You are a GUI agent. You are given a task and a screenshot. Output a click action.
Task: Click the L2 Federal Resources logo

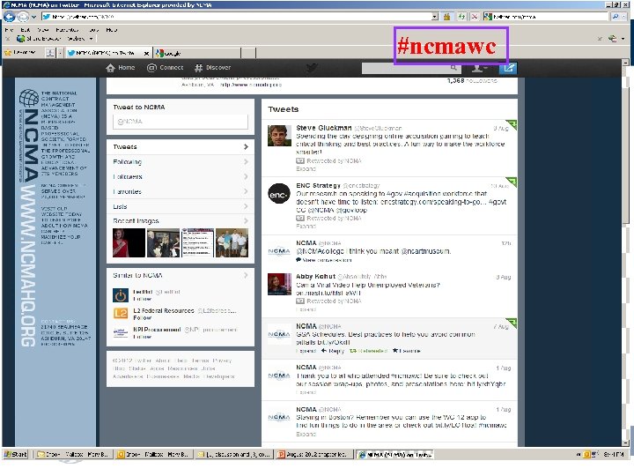pyautogui.click(x=121, y=313)
